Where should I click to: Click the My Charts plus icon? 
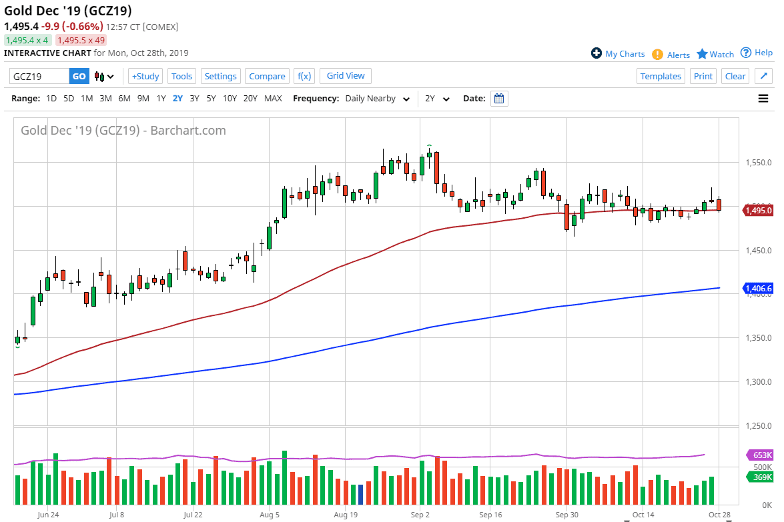point(596,53)
